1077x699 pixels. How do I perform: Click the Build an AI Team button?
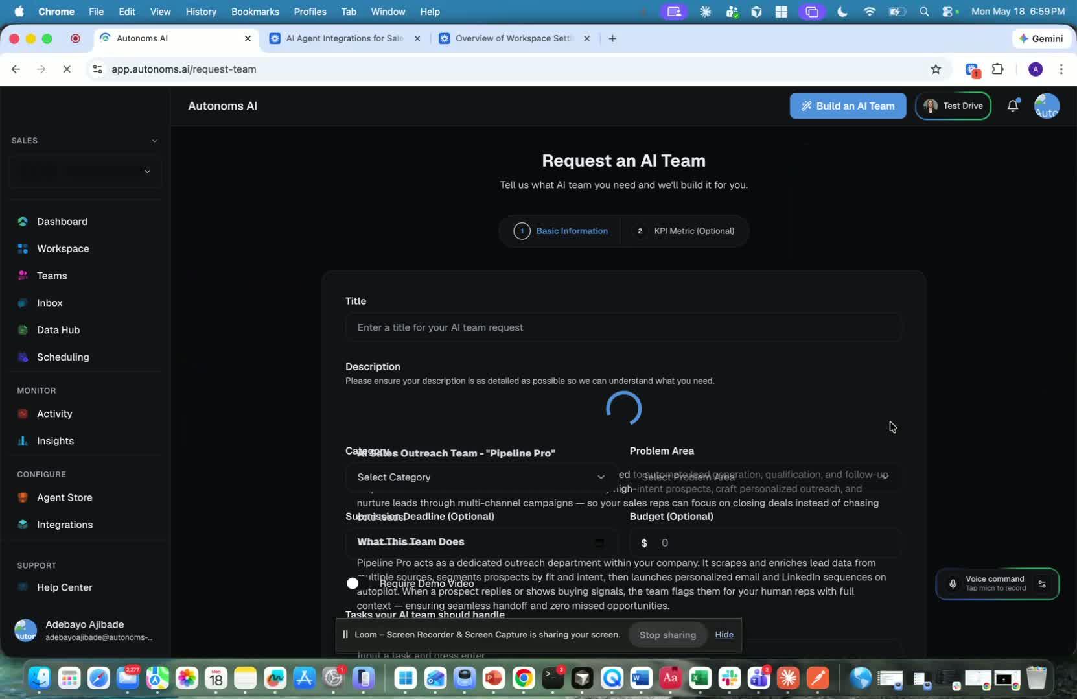pyautogui.click(x=848, y=106)
